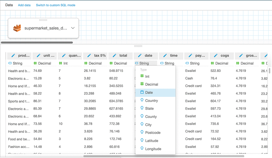The height and width of the screenshot is (158, 272).
Task: Click the location pin icon for County
Action: 142,116
